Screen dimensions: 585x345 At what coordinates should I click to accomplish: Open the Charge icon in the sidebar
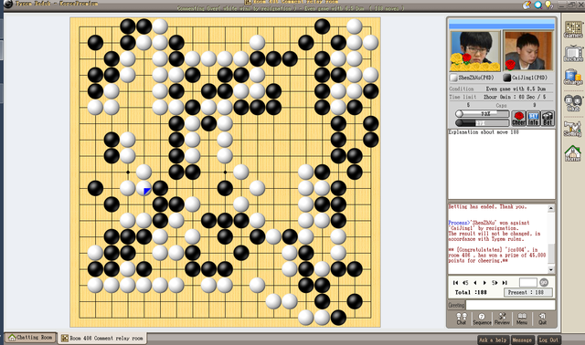pyautogui.click(x=573, y=77)
